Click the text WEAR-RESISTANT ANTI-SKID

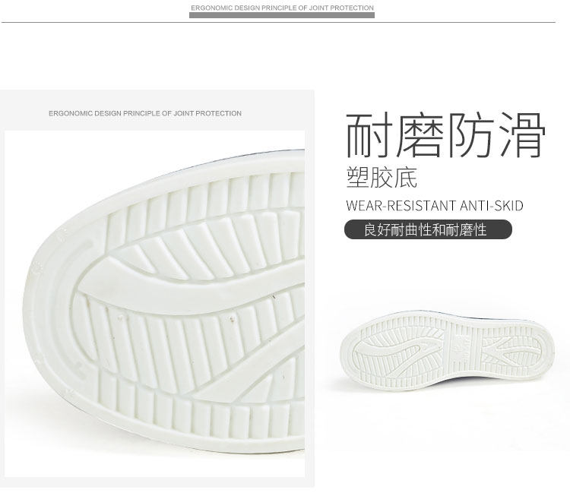tap(435, 206)
